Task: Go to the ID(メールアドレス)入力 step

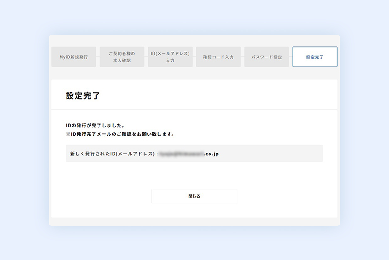Action: pos(170,57)
